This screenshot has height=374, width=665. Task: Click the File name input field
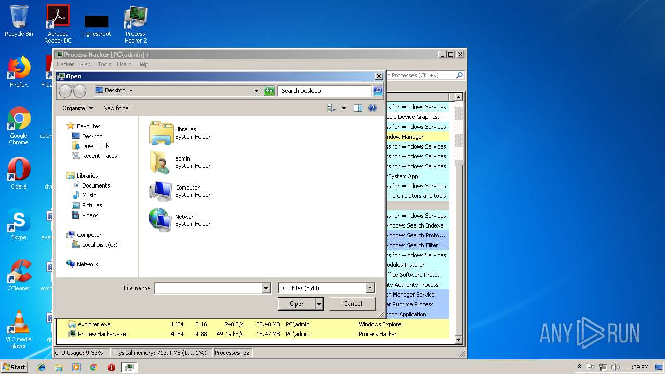208,288
